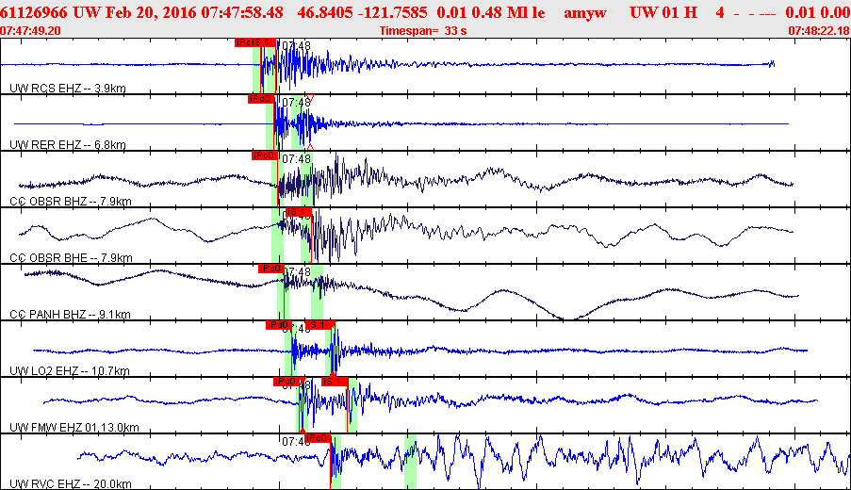Click the Timespan= 33 s label
851x490 pixels.
point(423,31)
